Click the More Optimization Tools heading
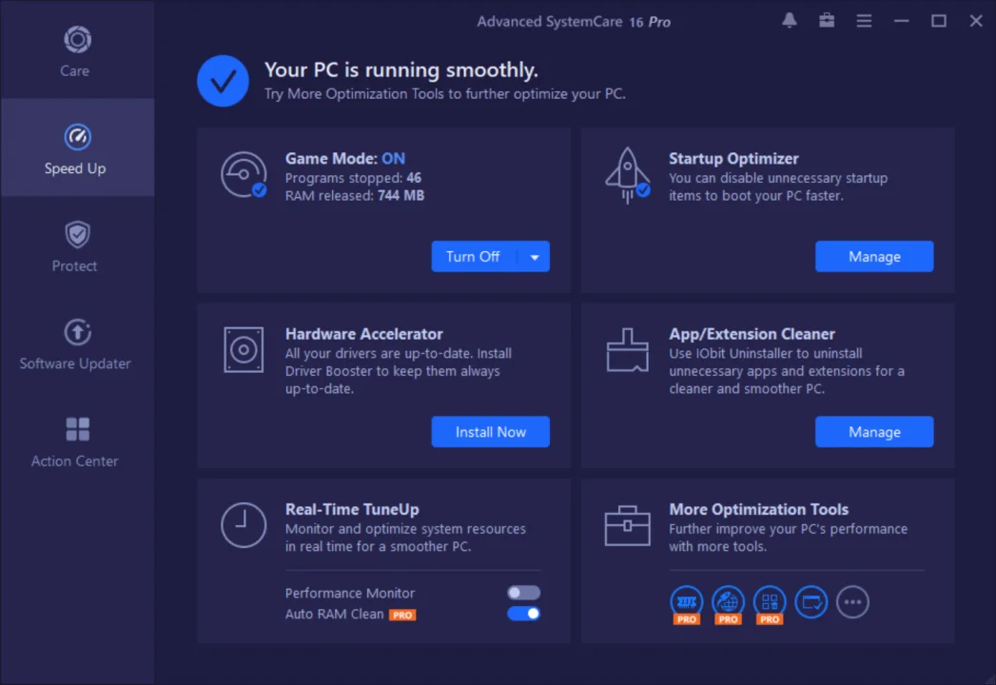Screen dimensions: 996x685 758,509
